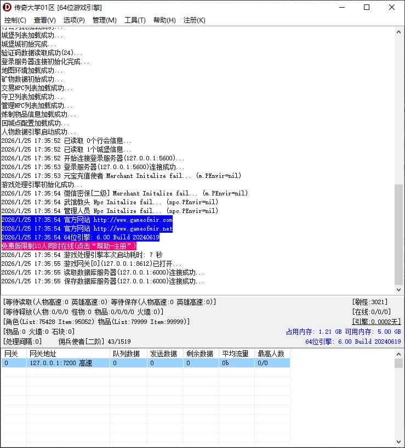Screen dimensions: 405x448
Task: Click the highlighted gameofmir.net website line
Action: 87,228
